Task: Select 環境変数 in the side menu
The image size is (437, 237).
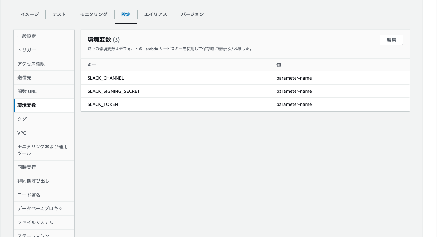Action: pos(44,105)
